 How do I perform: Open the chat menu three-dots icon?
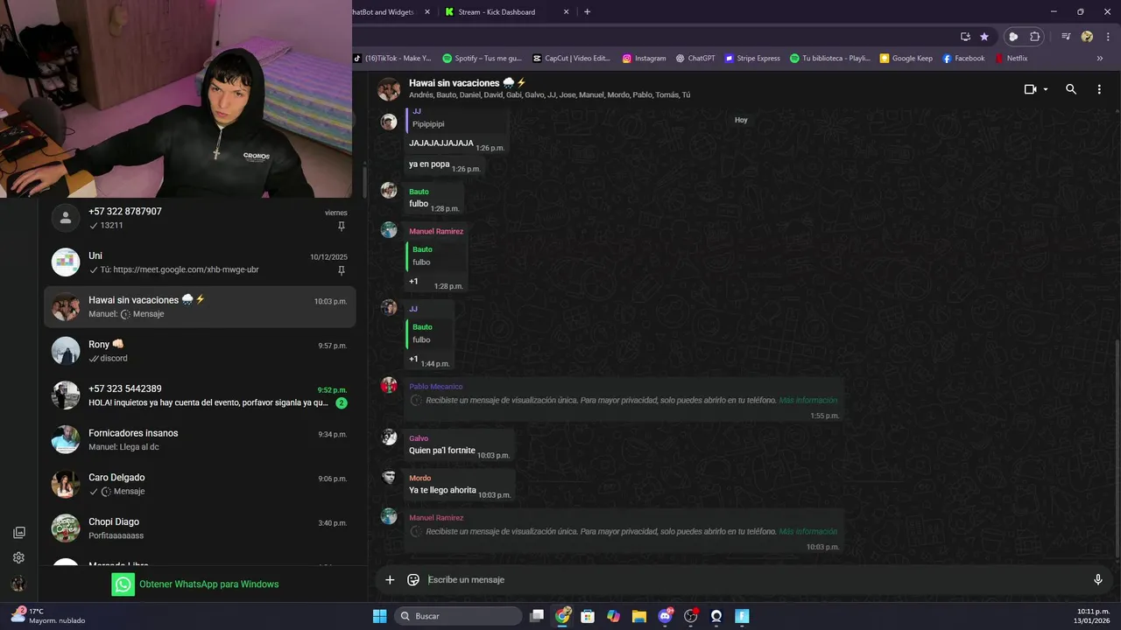(x=1099, y=89)
